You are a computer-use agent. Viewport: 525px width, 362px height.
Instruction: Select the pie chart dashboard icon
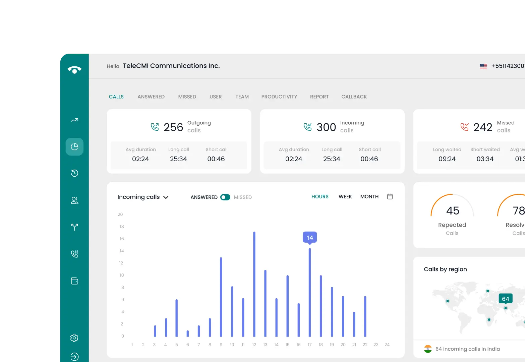click(x=74, y=146)
